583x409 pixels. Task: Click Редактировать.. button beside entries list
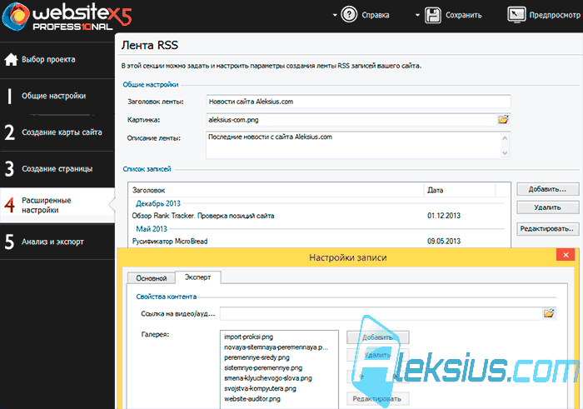548,229
